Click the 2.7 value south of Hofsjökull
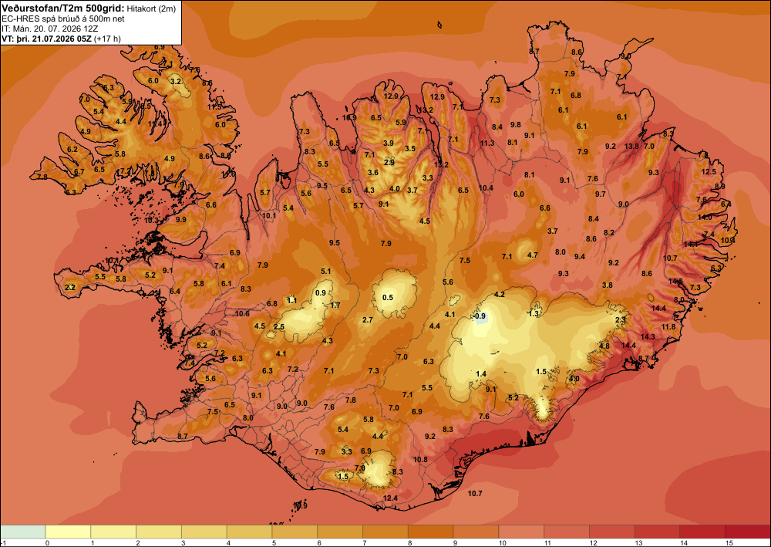The width and height of the screenshot is (771, 547). pyautogui.click(x=367, y=319)
